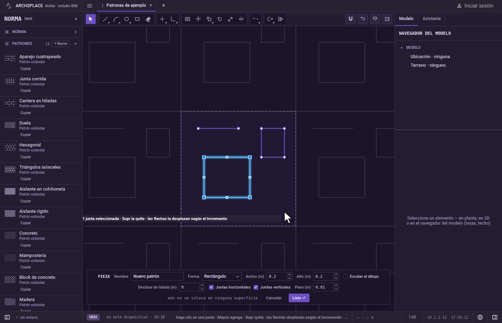502x323 pixels.
Task: Open the hamburger menu next to the tabs
Action: 90,6
